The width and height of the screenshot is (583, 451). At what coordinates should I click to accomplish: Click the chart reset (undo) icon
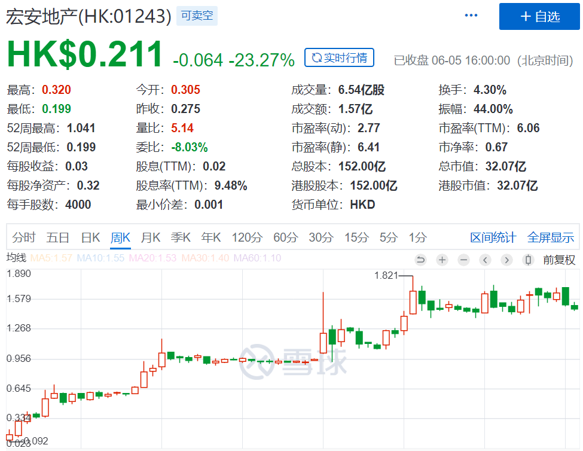[420, 260]
